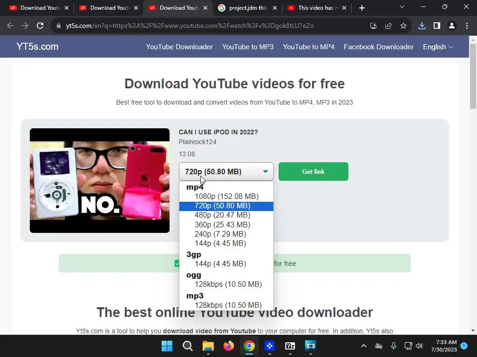Screen dimensions: 477x357
Task: Select 1080p (152.08 MB) mp4 option
Action: (x=226, y=197)
